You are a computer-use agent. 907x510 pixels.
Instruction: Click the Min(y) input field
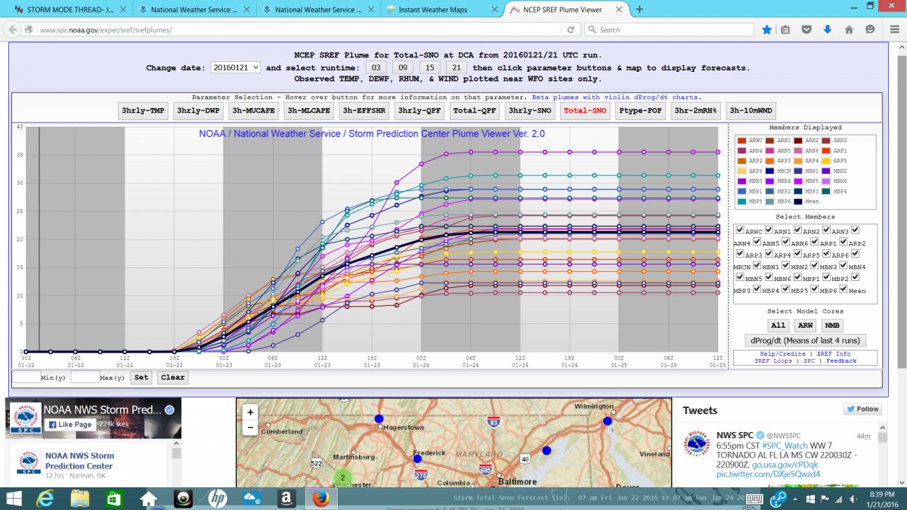point(26,377)
